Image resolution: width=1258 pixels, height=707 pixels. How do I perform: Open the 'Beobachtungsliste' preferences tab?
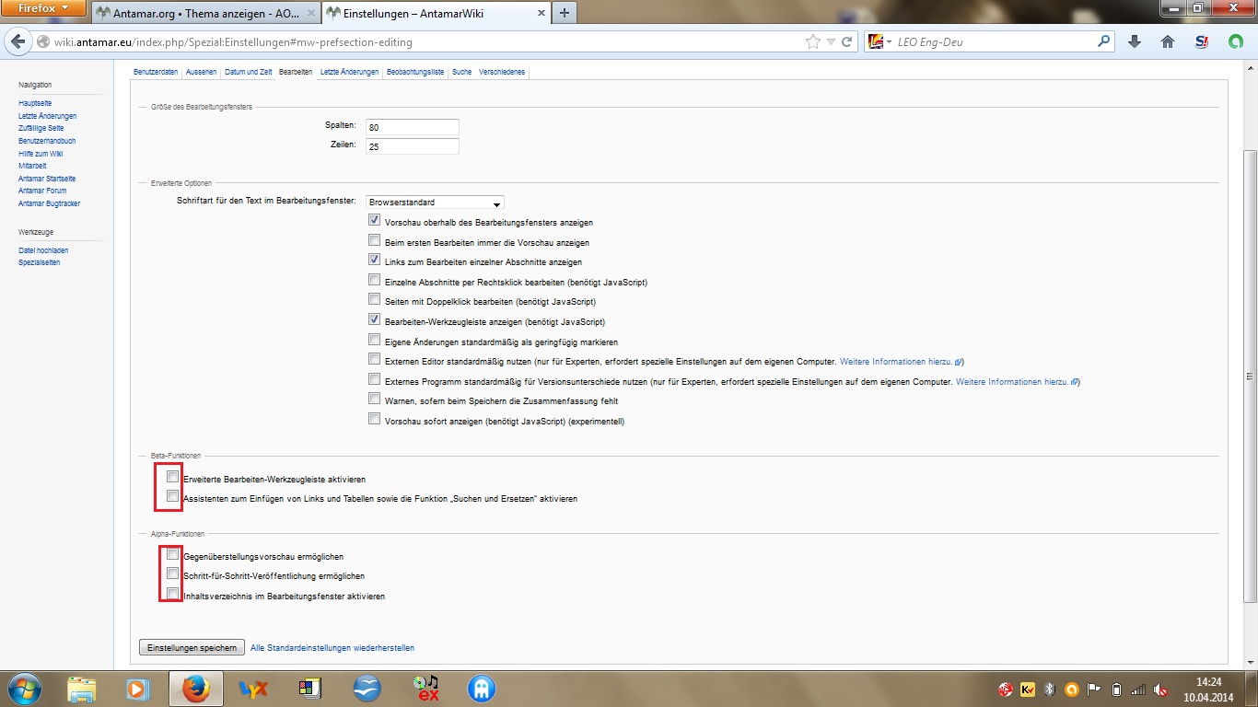(x=415, y=72)
